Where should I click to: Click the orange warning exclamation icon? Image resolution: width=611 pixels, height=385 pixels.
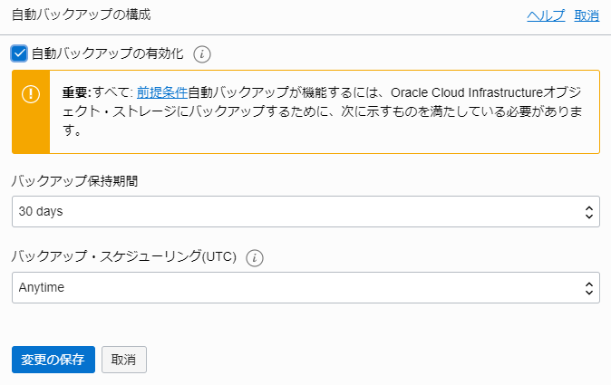pyautogui.click(x=31, y=93)
